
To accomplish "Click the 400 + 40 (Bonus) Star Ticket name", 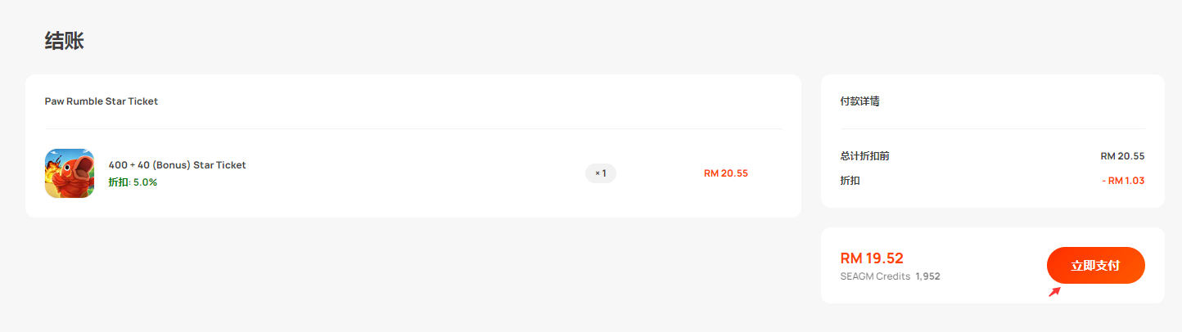I will [x=178, y=165].
